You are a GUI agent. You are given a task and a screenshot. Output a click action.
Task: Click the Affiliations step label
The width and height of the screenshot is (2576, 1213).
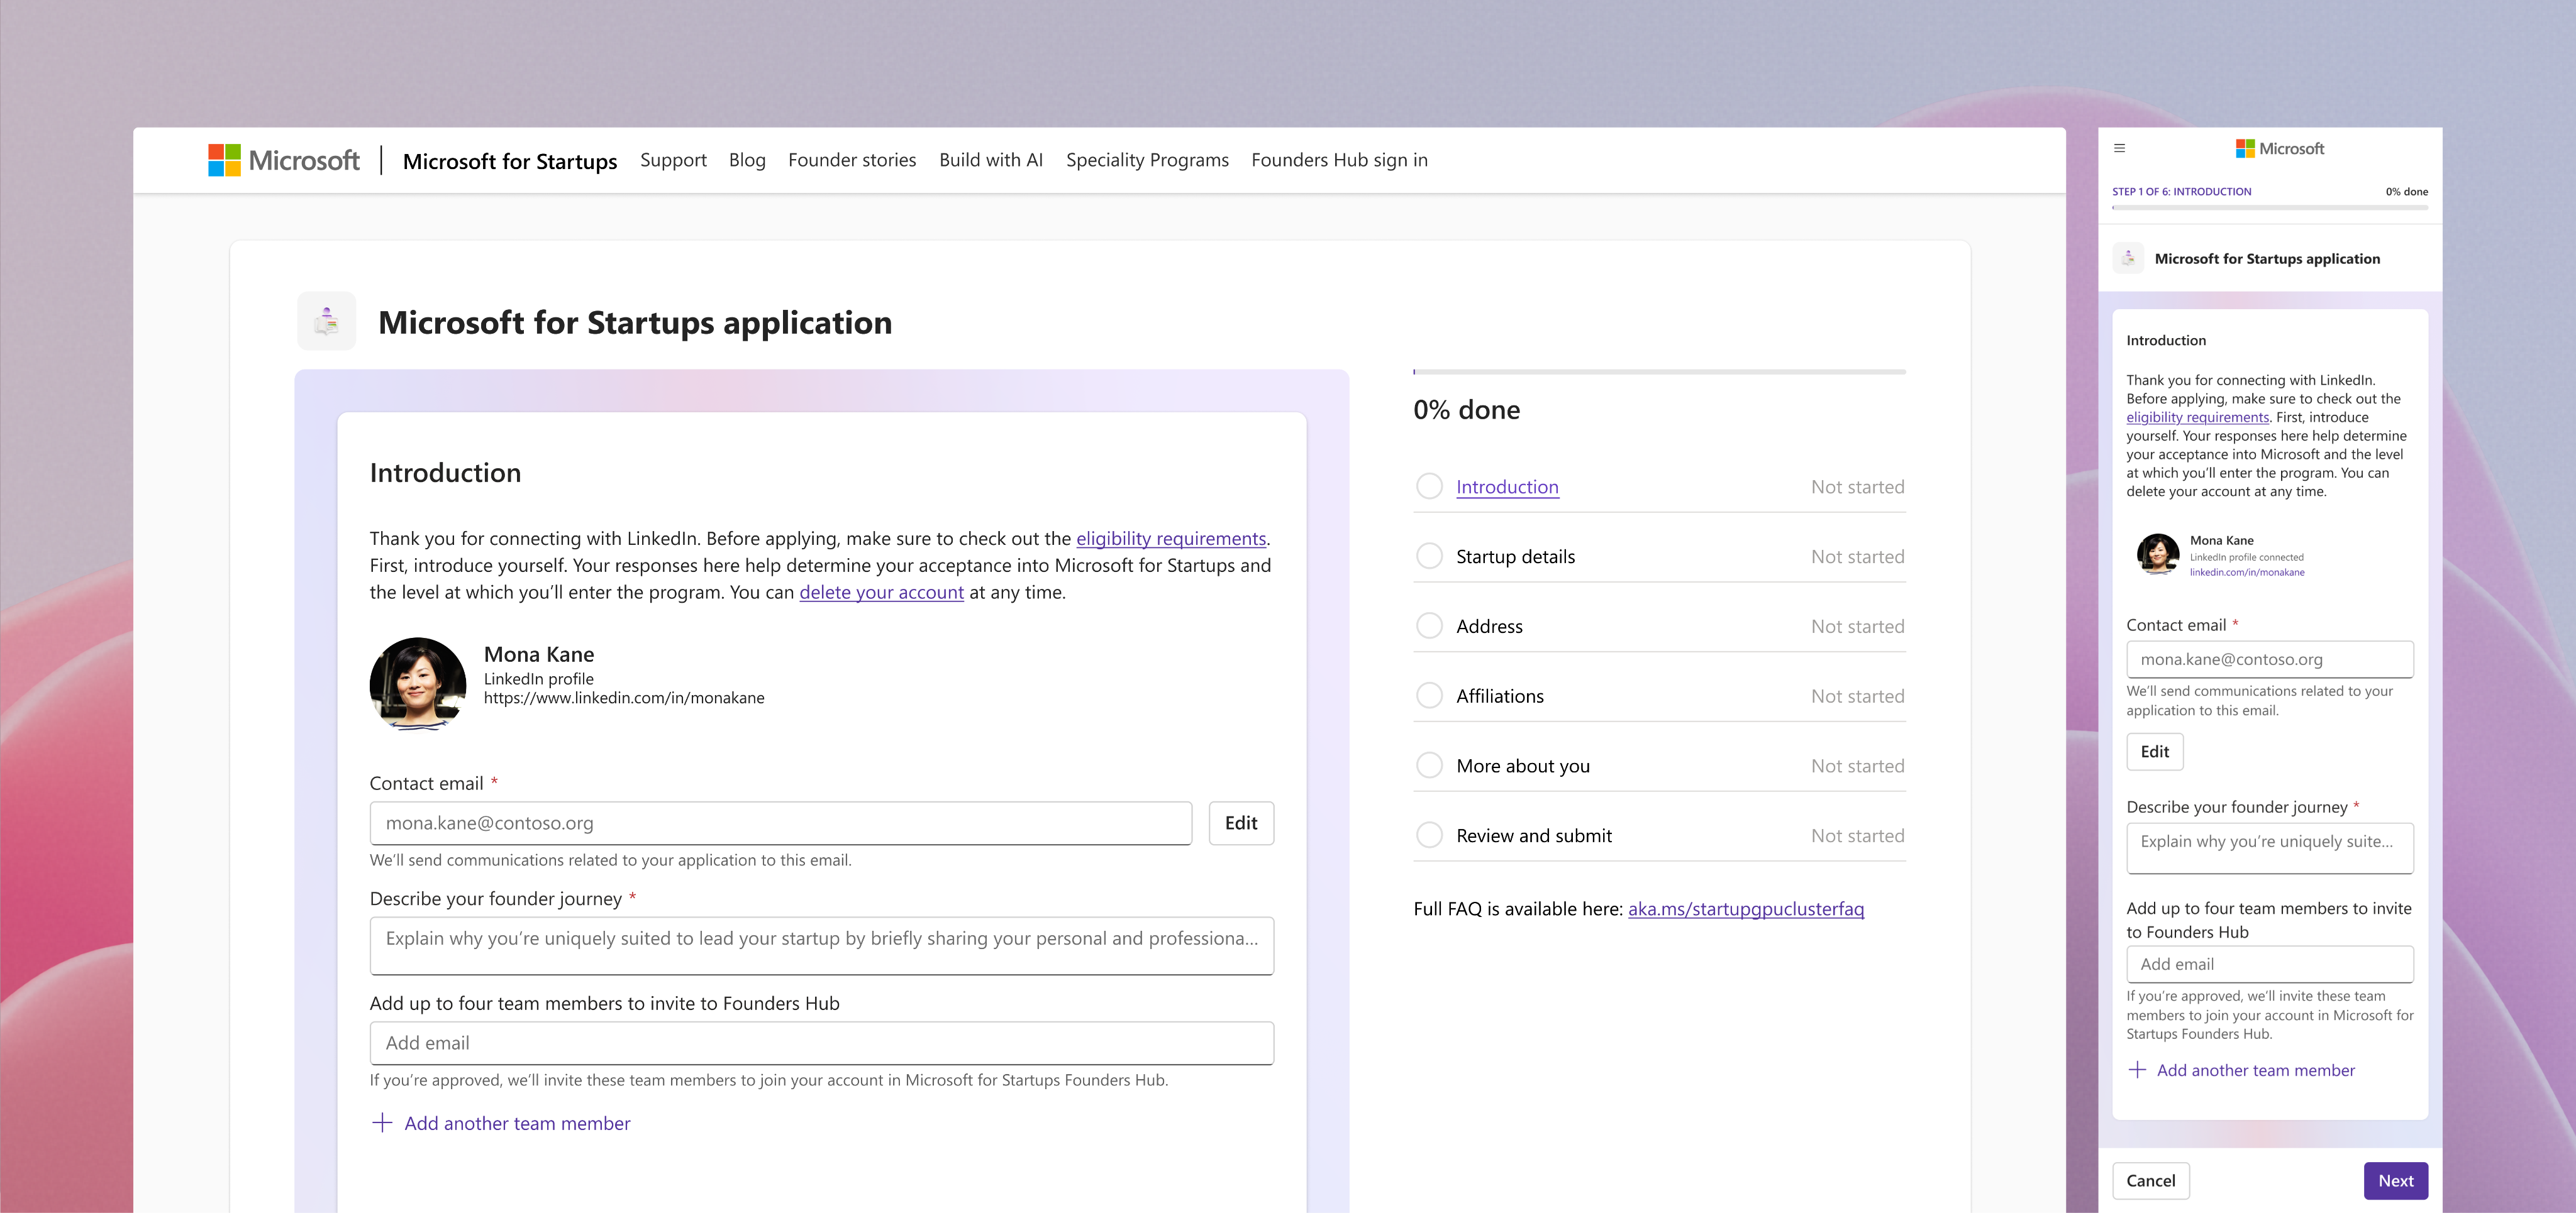(x=1500, y=696)
